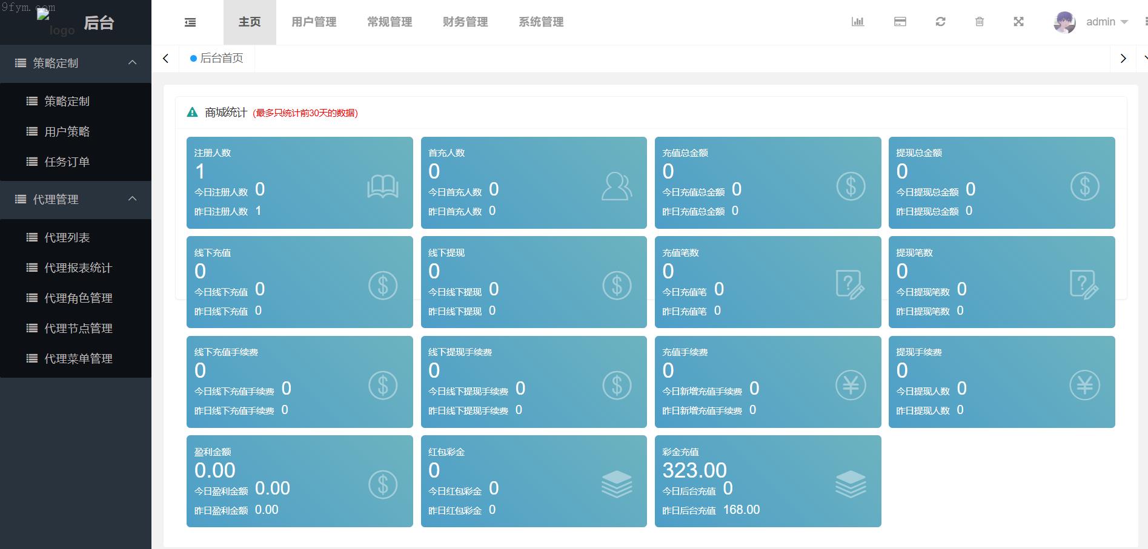
Task: Click the 彩金充值 statistics card
Action: (x=768, y=481)
